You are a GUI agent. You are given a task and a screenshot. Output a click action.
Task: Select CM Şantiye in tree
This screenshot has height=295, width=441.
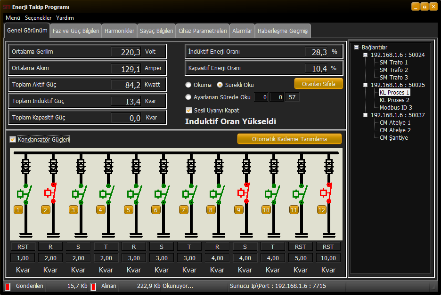click(394, 138)
